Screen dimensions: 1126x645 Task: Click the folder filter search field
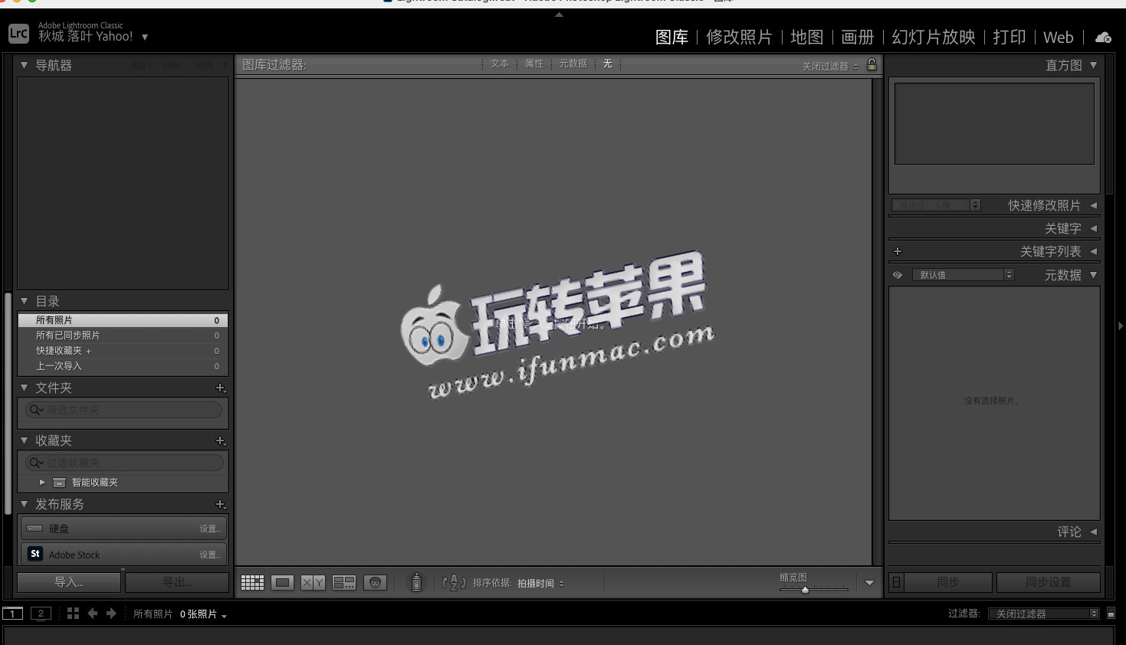123,410
